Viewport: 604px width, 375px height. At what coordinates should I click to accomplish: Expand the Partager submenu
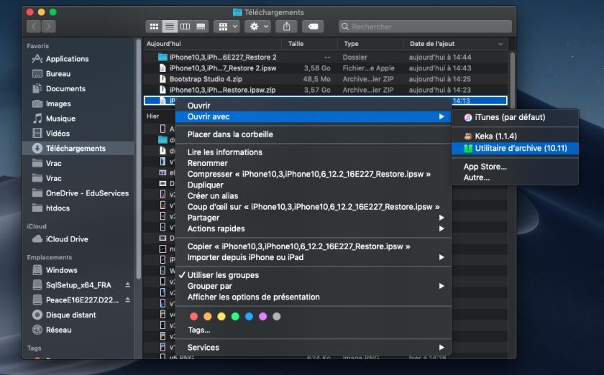(x=314, y=218)
